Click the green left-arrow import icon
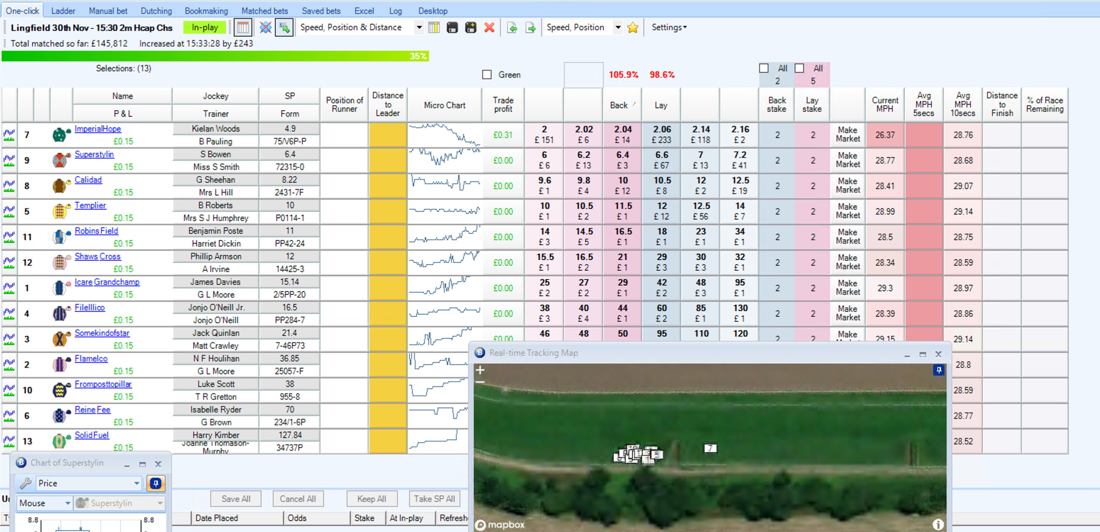 [x=512, y=28]
